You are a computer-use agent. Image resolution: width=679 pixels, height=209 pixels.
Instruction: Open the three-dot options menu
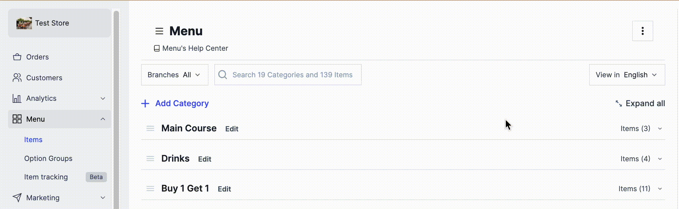[x=642, y=31]
